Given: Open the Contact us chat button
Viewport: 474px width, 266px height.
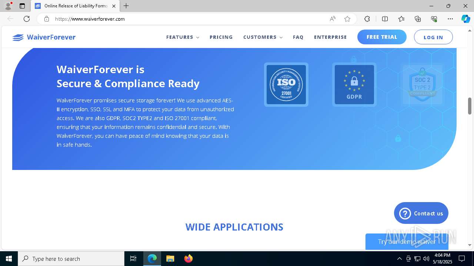Looking at the screenshot, I should pos(421,213).
